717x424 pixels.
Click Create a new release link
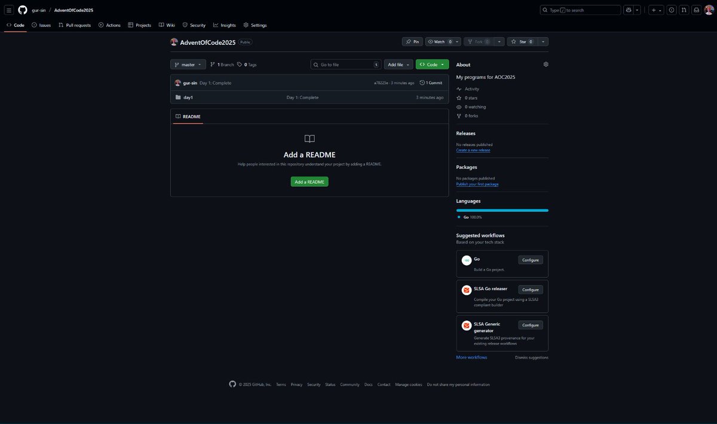tap(473, 150)
